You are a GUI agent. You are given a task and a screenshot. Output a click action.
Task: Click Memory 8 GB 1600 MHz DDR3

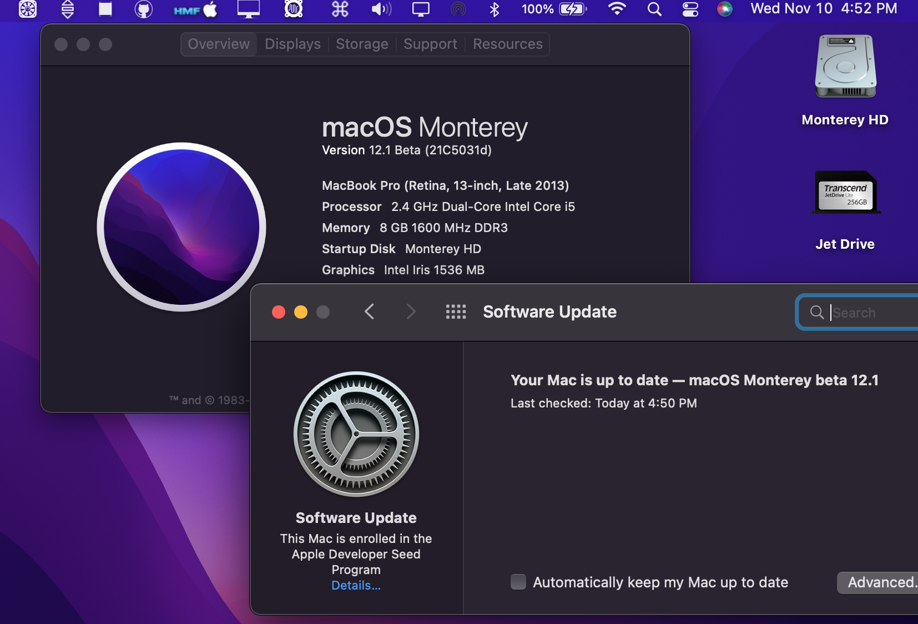[x=415, y=228]
